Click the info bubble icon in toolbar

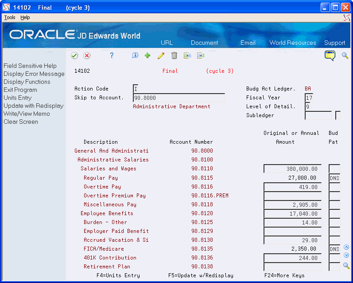[135, 55]
